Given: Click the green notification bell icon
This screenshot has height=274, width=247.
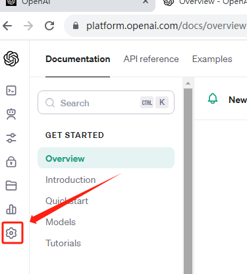Looking at the screenshot, I should pyautogui.click(x=213, y=98).
